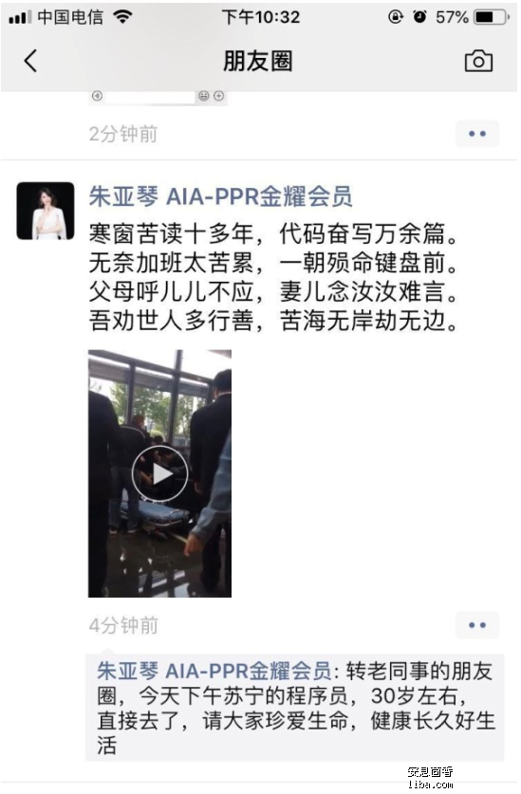Tap the battery indicator in status bar

[x=491, y=17]
